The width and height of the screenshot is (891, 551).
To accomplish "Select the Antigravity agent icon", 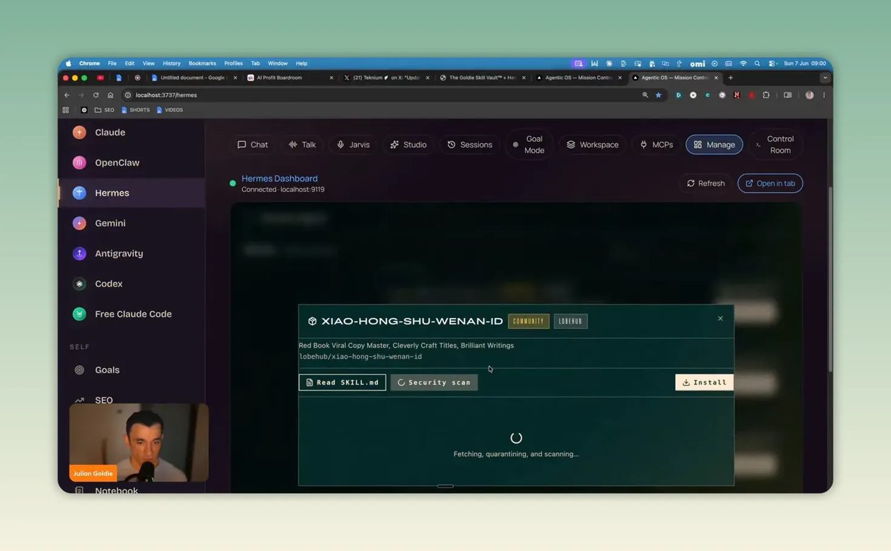I will click(x=79, y=253).
